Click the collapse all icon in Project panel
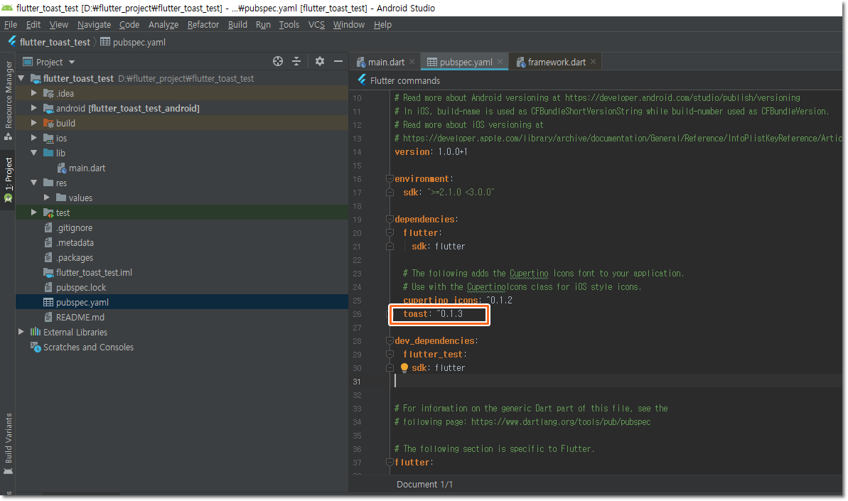 pyautogui.click(x=296, y=62)
